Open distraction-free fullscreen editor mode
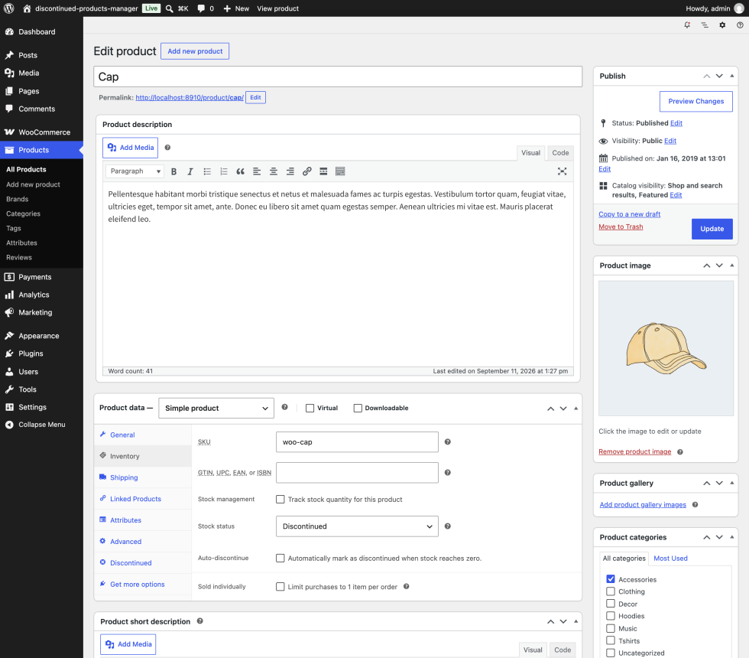This screenshot has height=658, width=749. point(563,171)
